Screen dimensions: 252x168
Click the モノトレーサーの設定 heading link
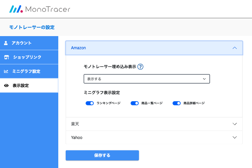click(32, 27)
